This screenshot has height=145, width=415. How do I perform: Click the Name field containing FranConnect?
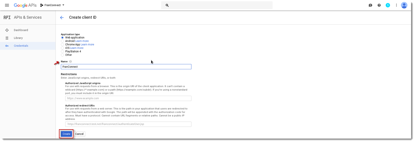pos(126,67)
